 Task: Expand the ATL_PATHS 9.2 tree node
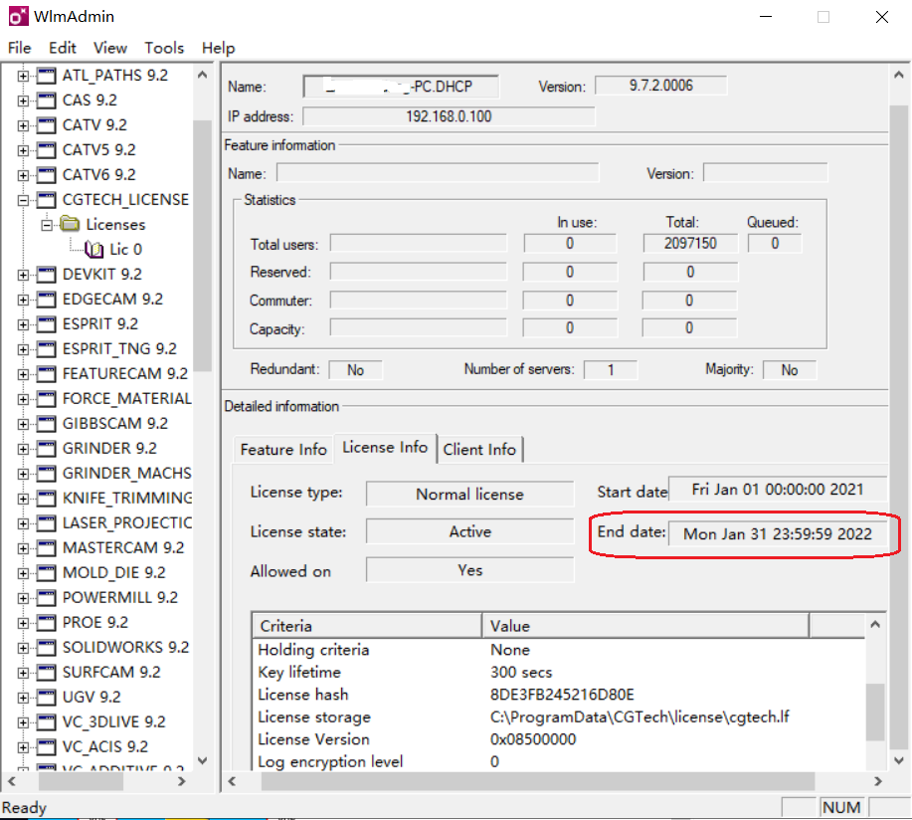(23, 76)
